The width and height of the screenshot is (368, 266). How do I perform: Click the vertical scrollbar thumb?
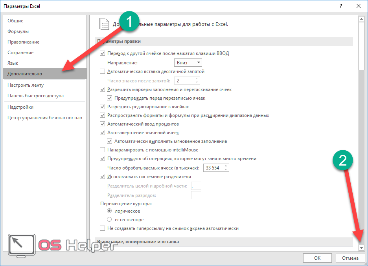pyautogui.click(x=361, y=46)
